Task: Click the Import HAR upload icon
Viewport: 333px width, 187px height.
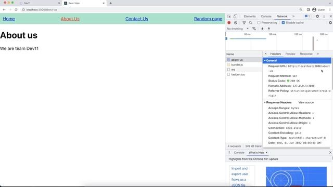Action: click(262, 29)
